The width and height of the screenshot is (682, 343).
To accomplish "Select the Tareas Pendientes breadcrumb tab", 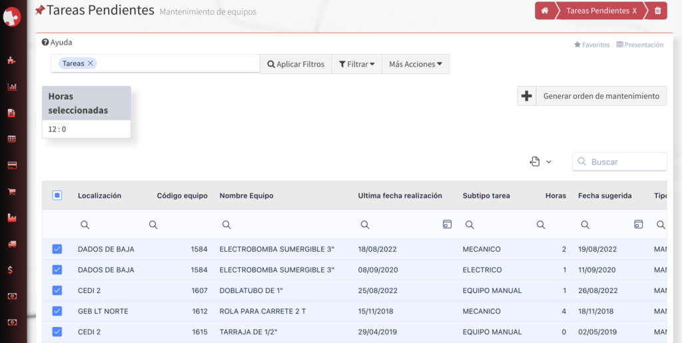I will [x=601, y=11].
